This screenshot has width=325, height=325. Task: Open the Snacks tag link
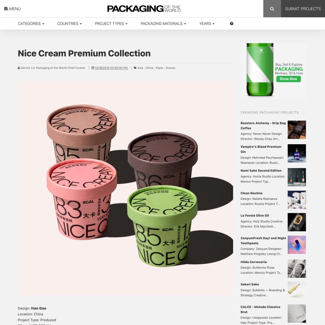(170, 68)
